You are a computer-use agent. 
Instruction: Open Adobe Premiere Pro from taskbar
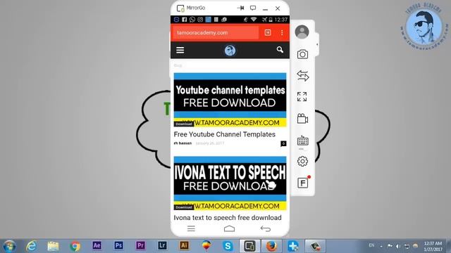(x=140, y=245)
